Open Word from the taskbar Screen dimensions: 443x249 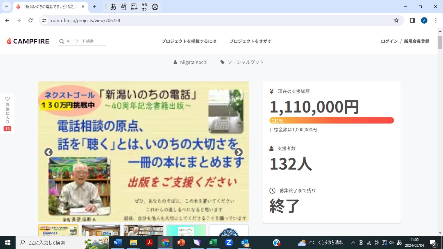tap(118, 243)
